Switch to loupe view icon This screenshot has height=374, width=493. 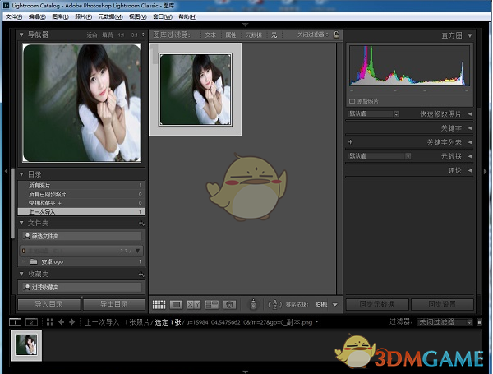pyautogui.click(x=176, y=305)
